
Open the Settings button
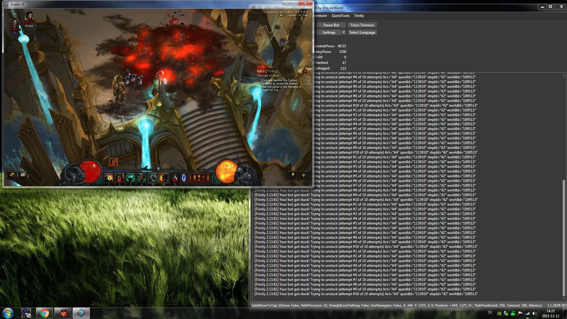pos(329,32)
